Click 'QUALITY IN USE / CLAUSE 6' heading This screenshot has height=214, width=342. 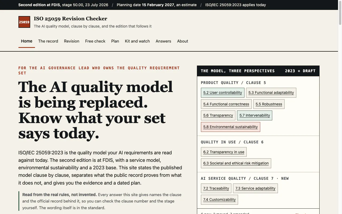[x=232, y=142]
